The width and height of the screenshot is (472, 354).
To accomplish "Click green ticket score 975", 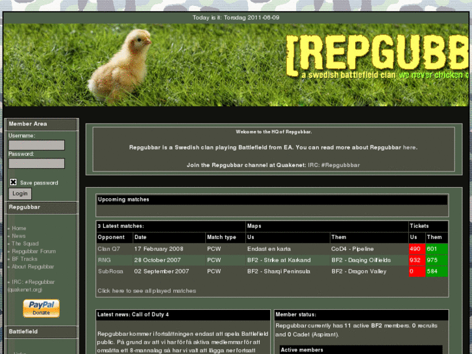I will pyautogui.click(x=437, y=260).
